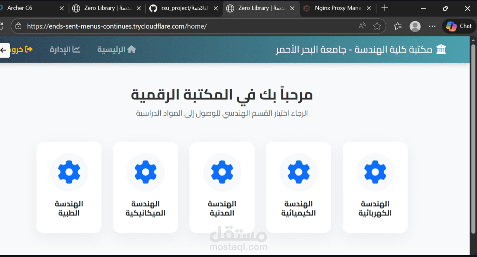Viewport: 477px width, 257px height.
Task: Click the خروج logout link
Action: pyautogui.click(x=22, y=50)
